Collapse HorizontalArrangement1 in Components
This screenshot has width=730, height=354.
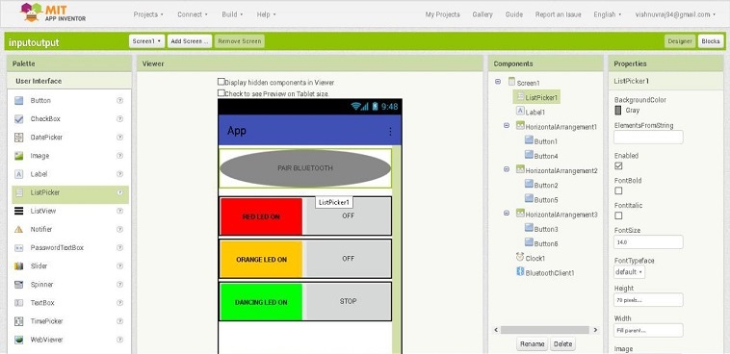(507, 126)
